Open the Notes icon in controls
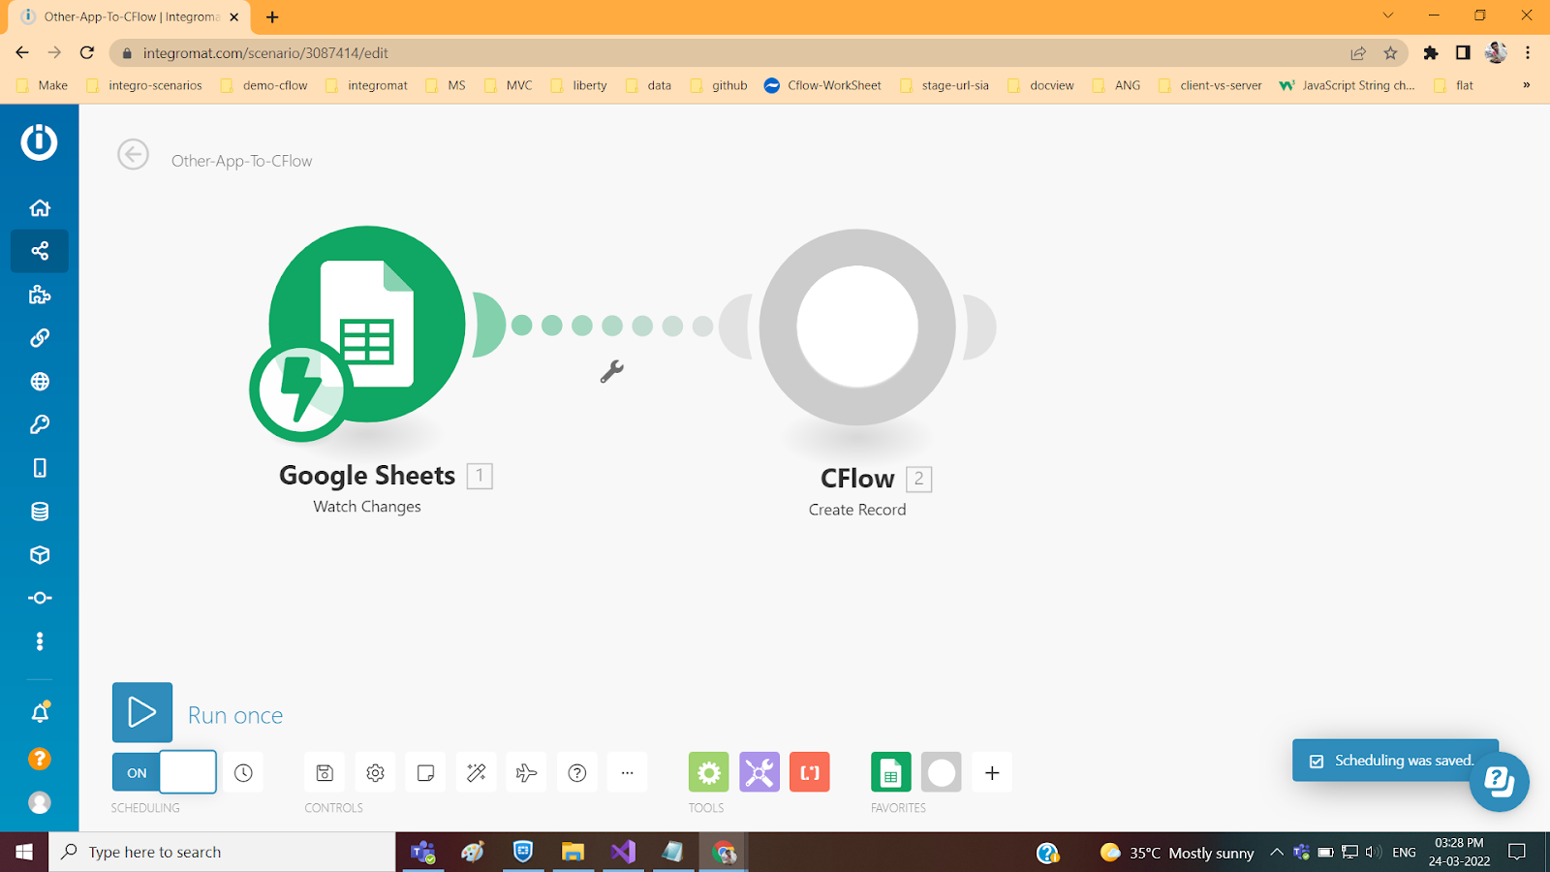The height and width of the screenshot is (872, 1550). pos(425,772)
